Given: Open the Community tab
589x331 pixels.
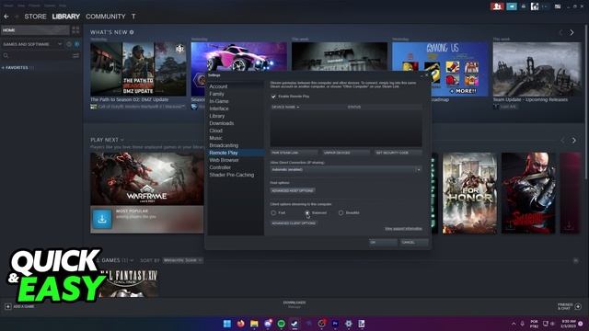Looking at the screenshot, I should coord(106,17).
